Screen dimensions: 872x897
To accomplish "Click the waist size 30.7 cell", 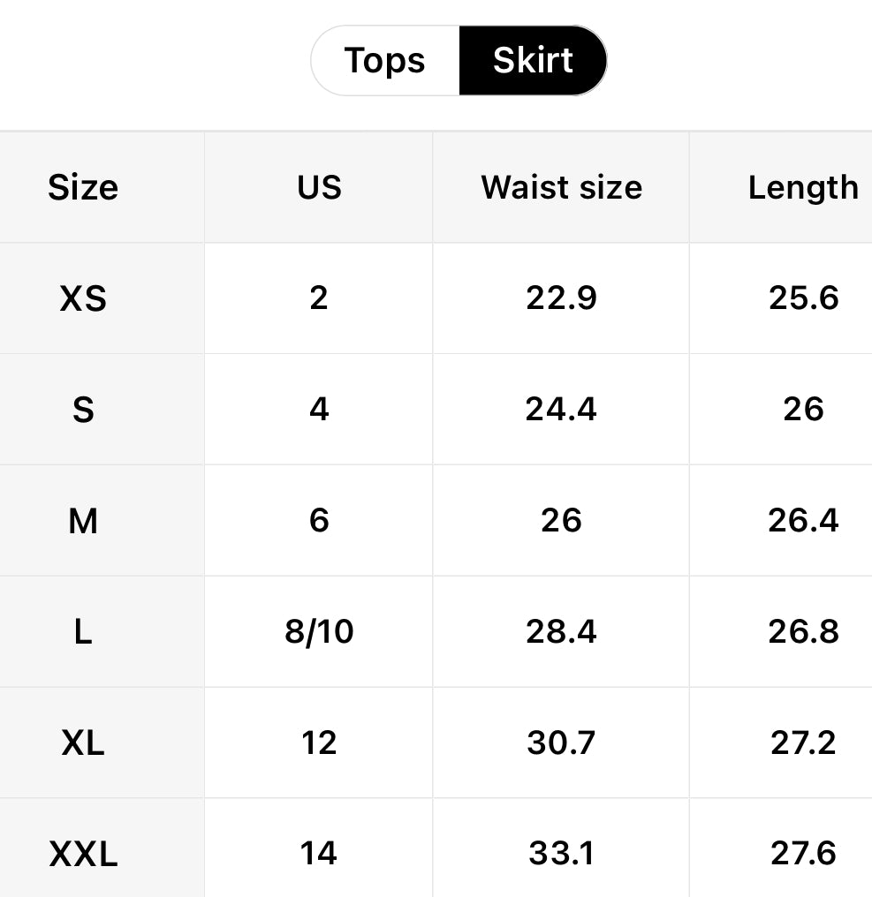I will (560, 743).
